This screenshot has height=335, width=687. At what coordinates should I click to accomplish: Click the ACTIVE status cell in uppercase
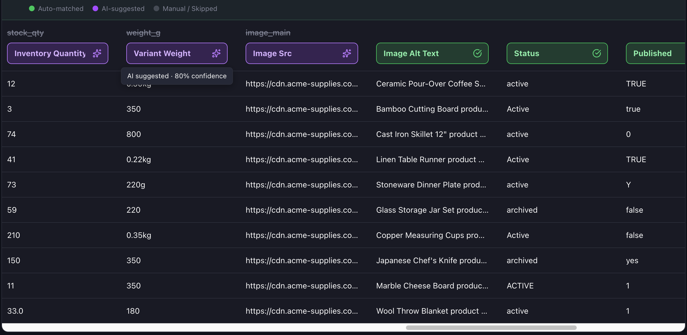(x=520, y=286)
